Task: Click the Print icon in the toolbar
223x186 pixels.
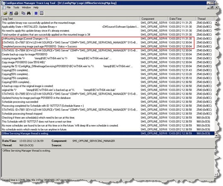Action: (16, 13)
